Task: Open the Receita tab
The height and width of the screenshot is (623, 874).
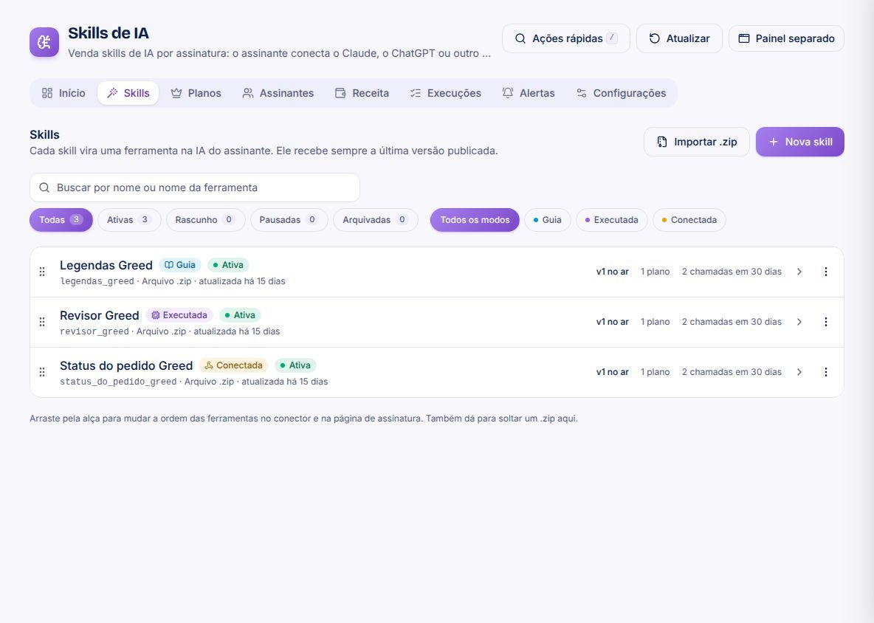Action: (362, 93)
